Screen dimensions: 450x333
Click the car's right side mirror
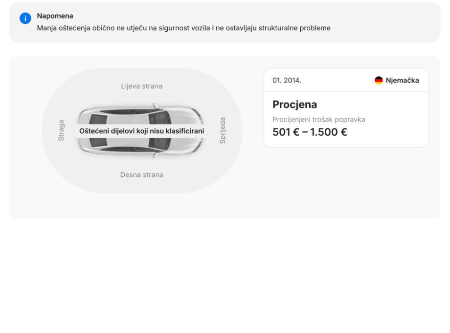pyautogui.click(x=156, y=154)
